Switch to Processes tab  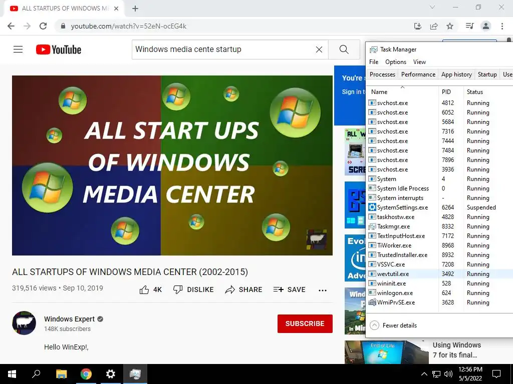tap(382, 74)
